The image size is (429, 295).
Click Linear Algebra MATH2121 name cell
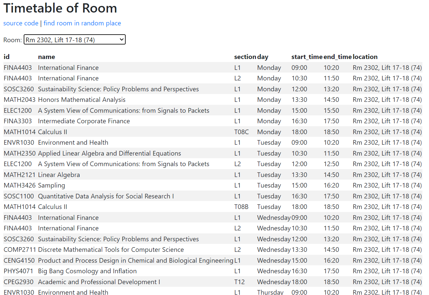(x=59, y=175)
